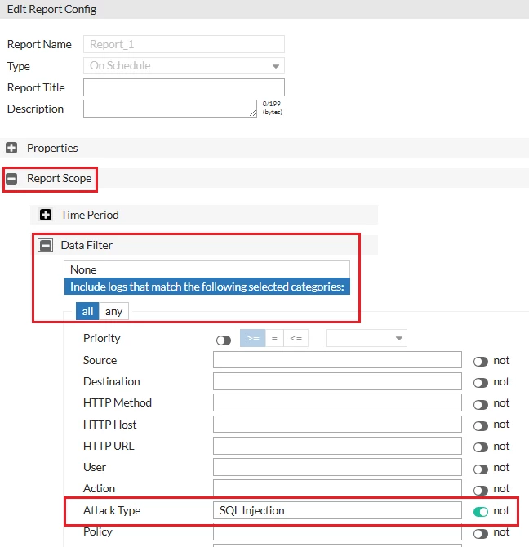Open the Priority level dropdown

click(367, 338)
